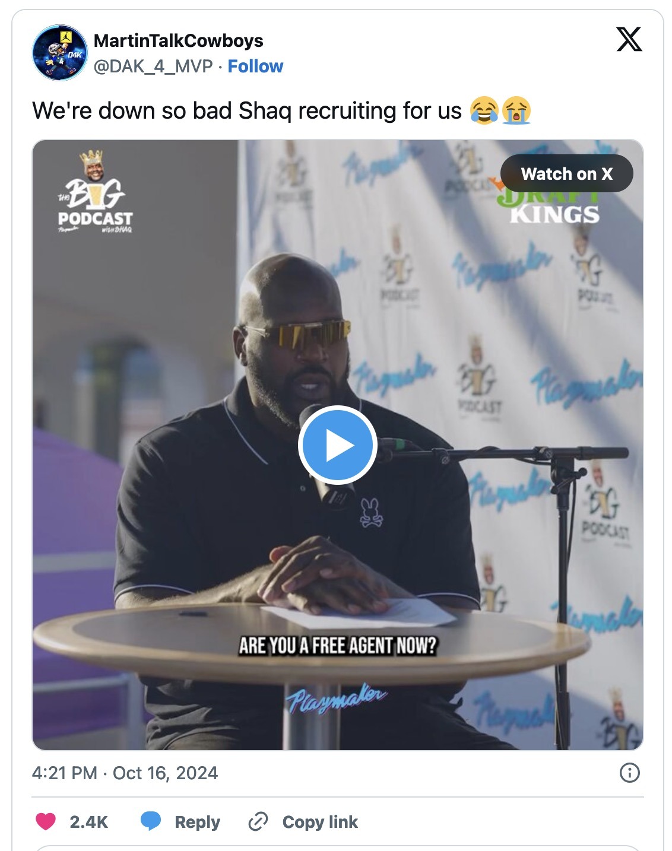This screenshot has height=851, width=672.
Task: Follow the @DAK_4_MVP account
Action: click(x=255, y=66)
